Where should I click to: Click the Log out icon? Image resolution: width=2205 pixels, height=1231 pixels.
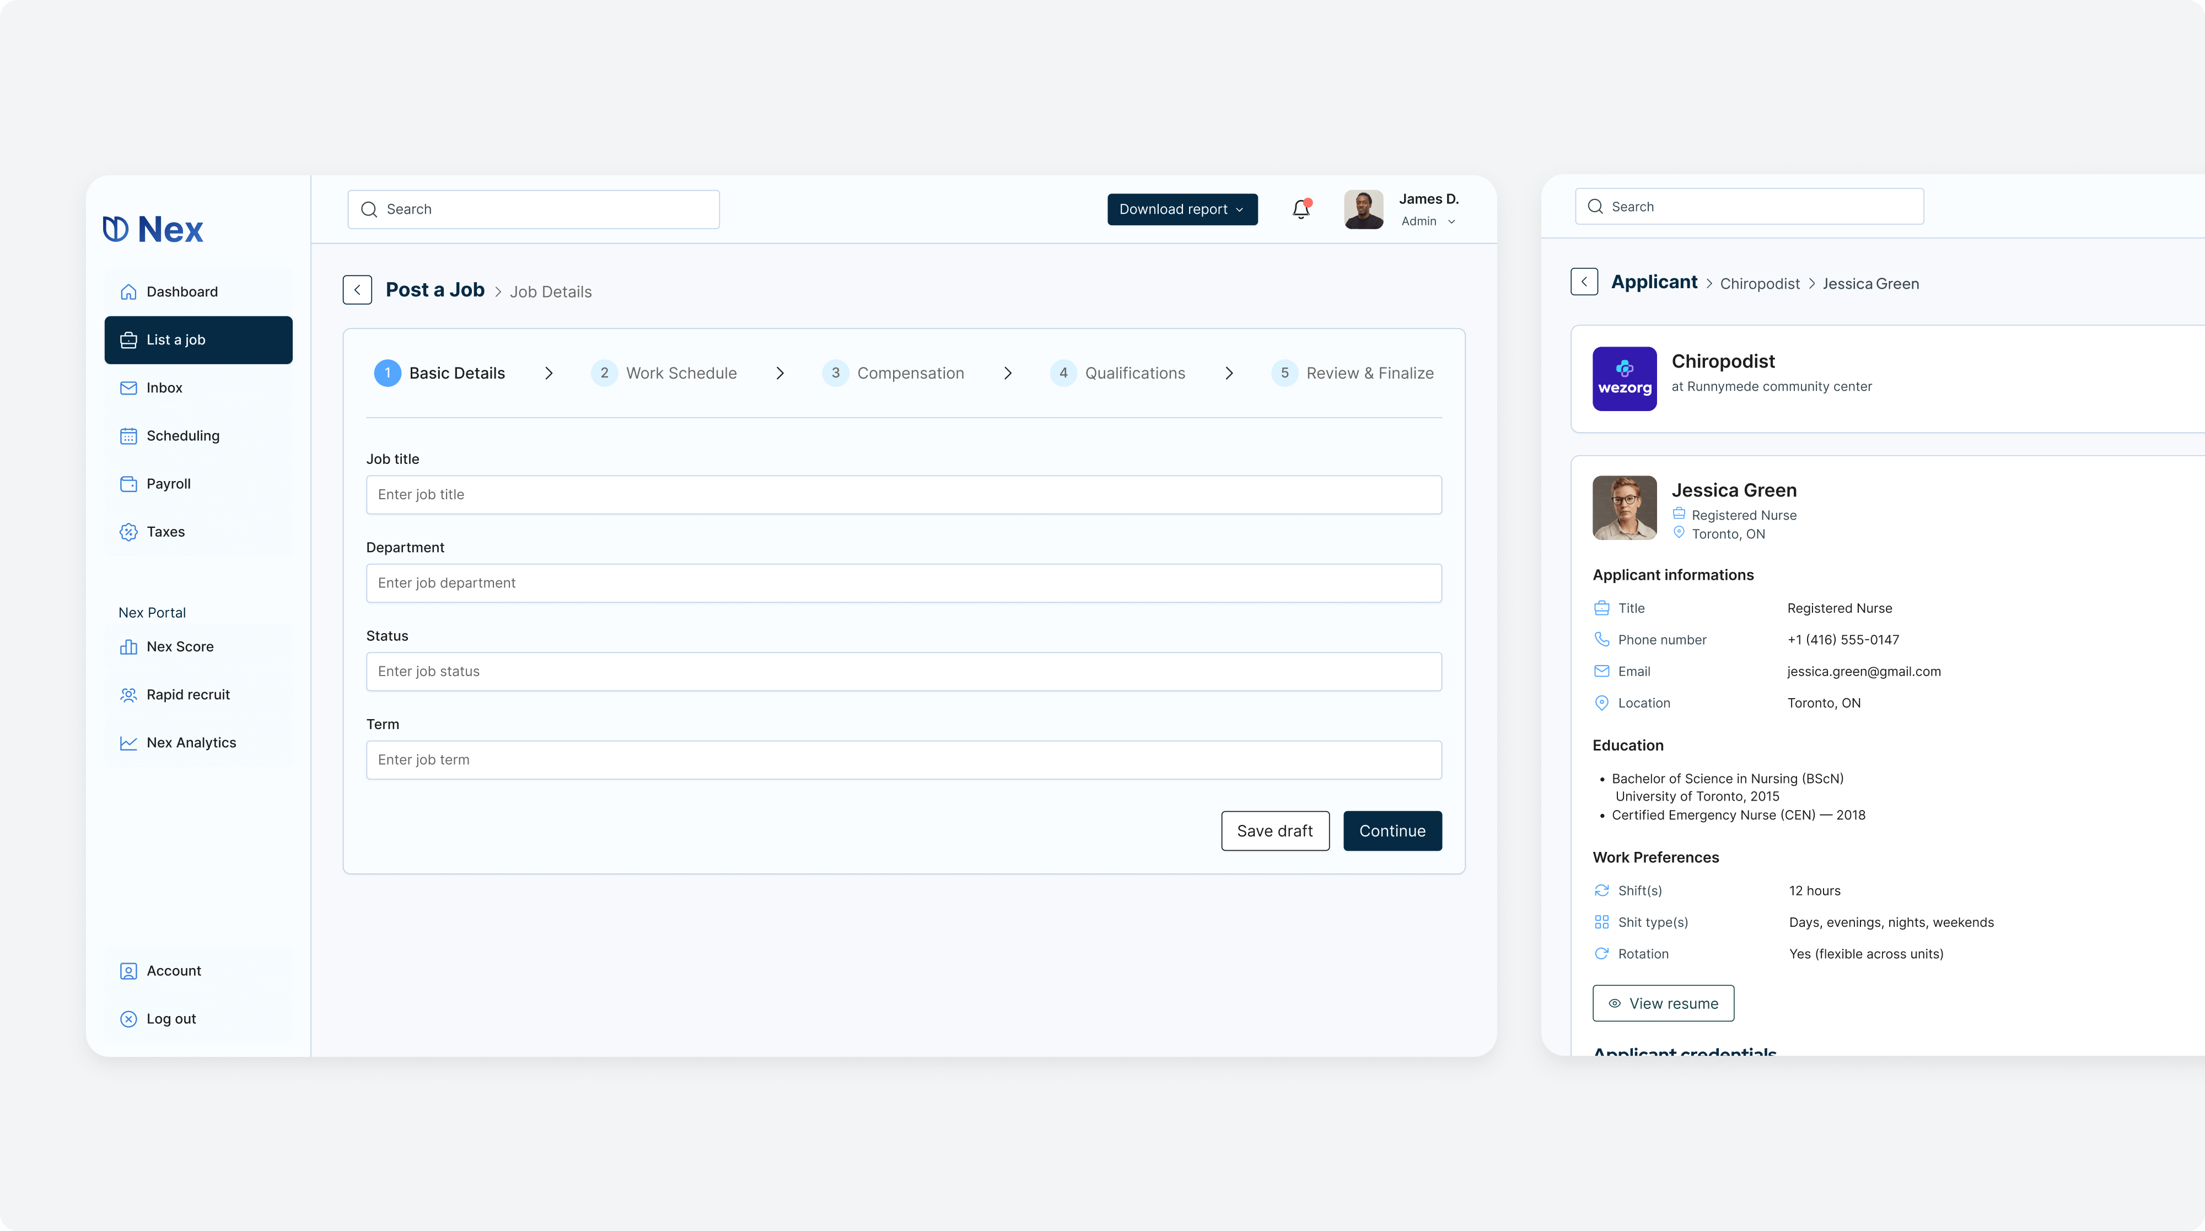128,1018
